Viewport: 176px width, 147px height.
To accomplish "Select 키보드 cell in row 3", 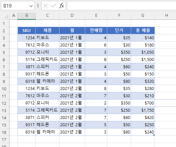I will 47,38.
